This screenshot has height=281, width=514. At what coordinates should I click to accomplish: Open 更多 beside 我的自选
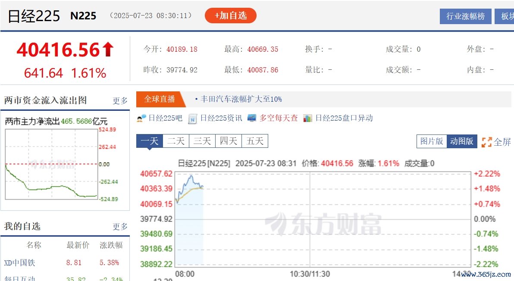tap(120, 226)
